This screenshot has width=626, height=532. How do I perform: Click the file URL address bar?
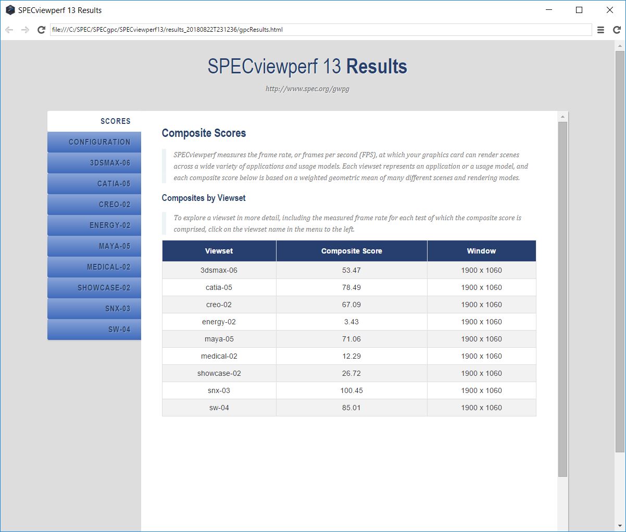[321, 30]
